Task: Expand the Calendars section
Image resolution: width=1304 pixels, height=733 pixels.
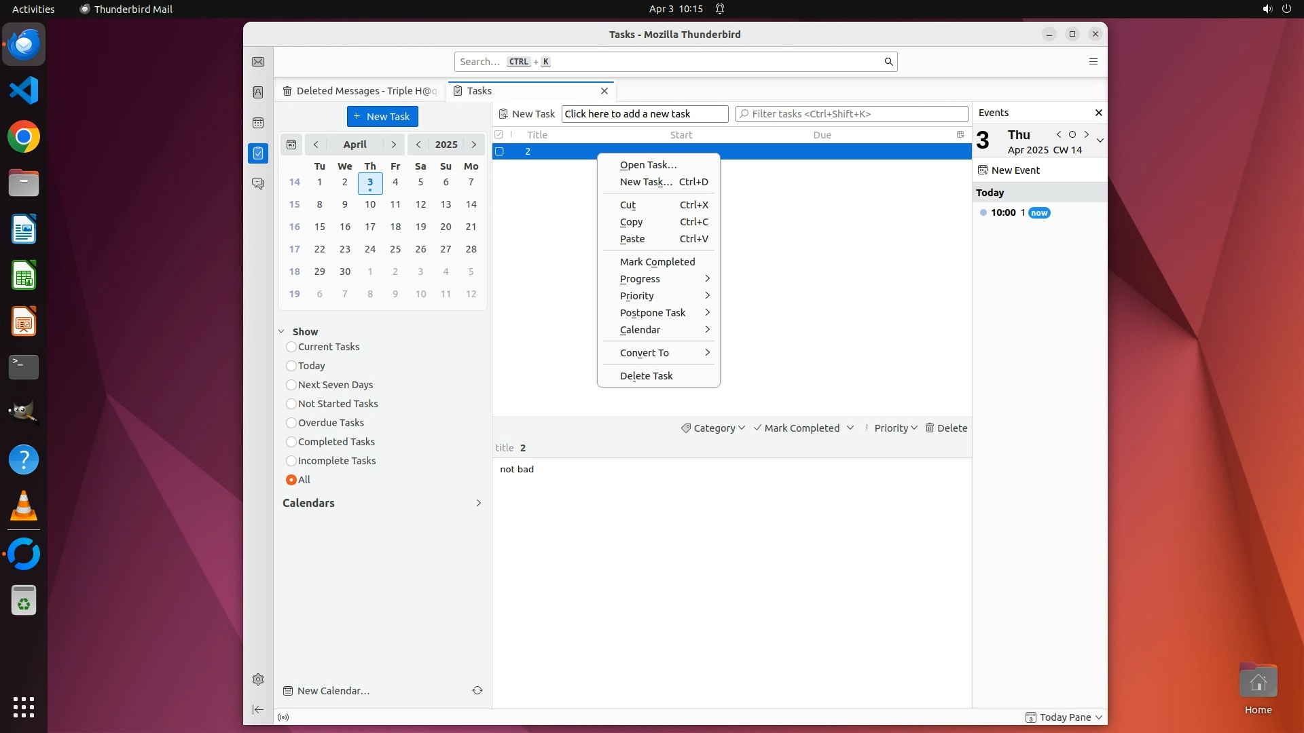Action: (478, 503)
